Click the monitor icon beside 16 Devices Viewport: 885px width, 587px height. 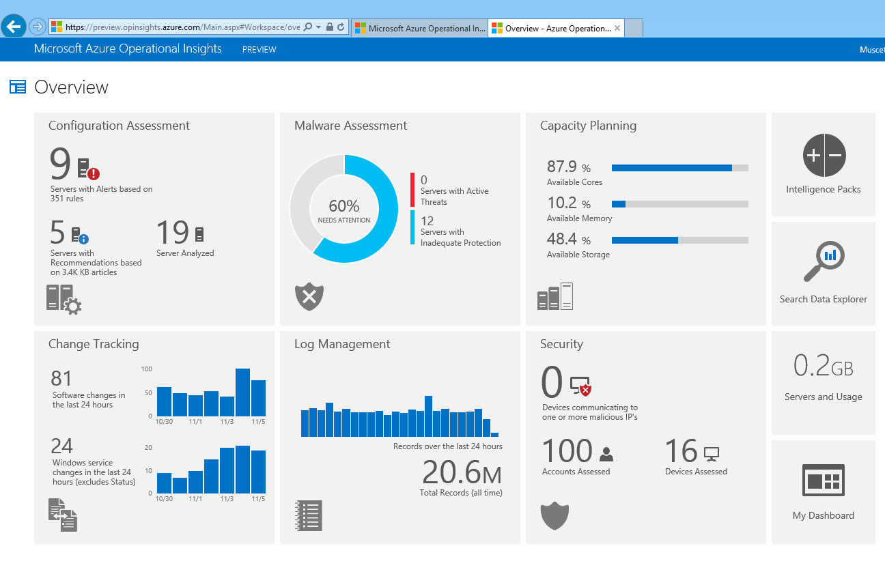pyautogui.click(x=712, y=454)
